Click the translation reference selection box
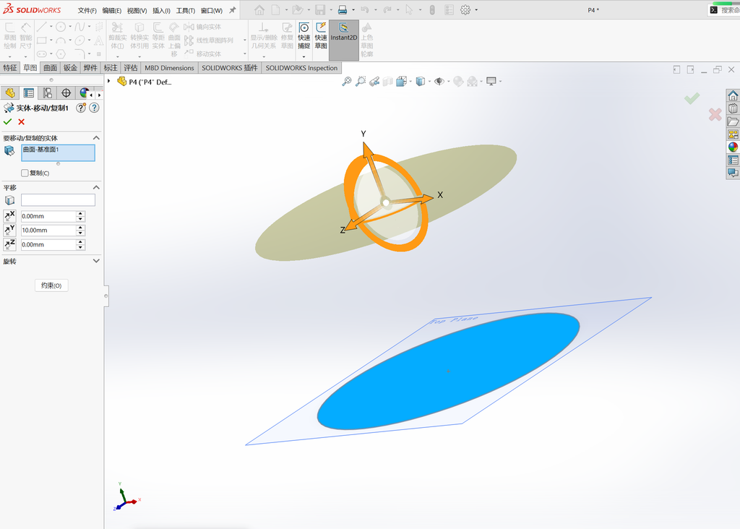740x529 pixels. pos(58,200)
